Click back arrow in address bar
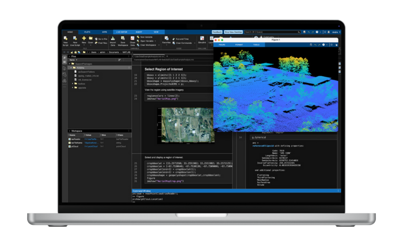Image resolution: width=403 pixels, height=246 pixels. pyautogui.click(x=64, y=52)
